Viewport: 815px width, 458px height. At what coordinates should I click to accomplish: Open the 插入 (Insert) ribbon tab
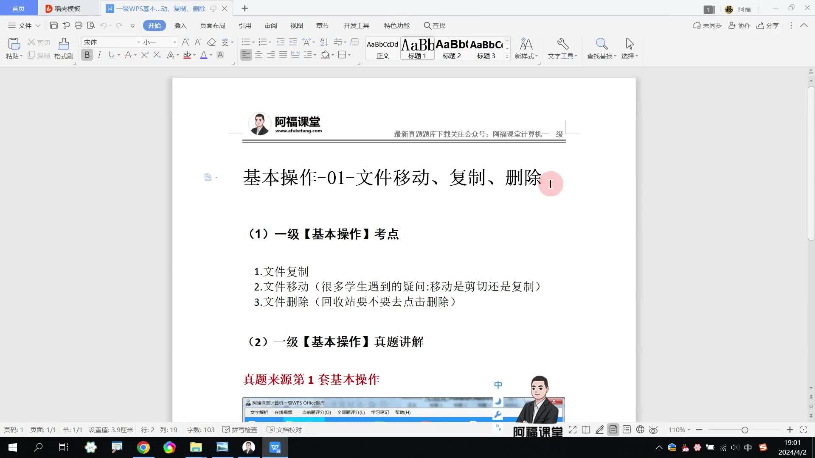tap(180, 25)
